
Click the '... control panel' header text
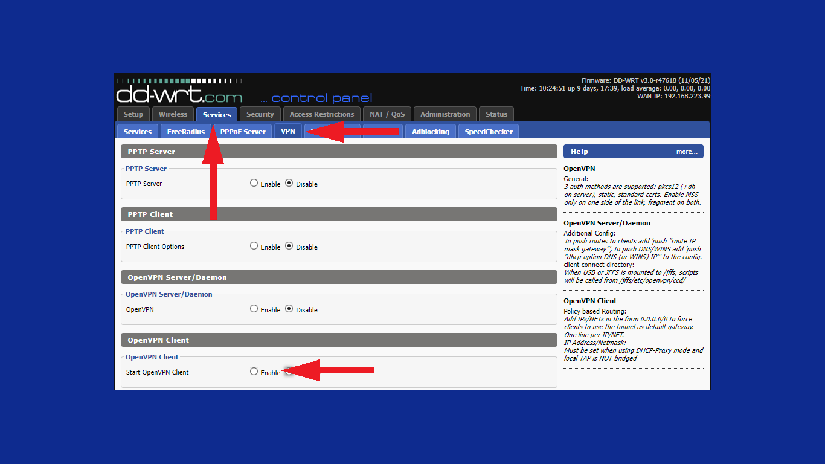tap(316, 98)
